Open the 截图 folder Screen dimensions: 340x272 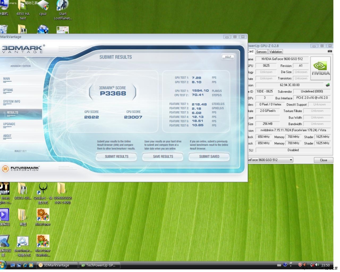point(23,217)
